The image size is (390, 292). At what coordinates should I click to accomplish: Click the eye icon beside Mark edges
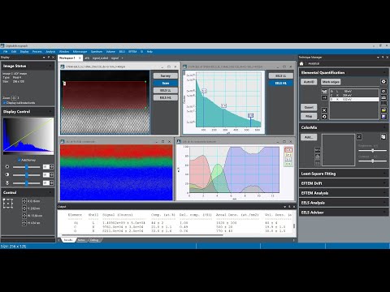[383, 82]
